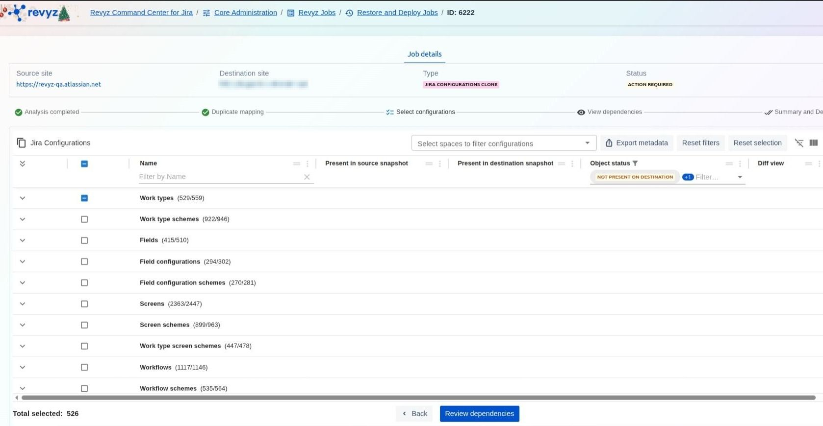
Task: Click the filter-off icon in the toolbar
Action: coord(799,143)
